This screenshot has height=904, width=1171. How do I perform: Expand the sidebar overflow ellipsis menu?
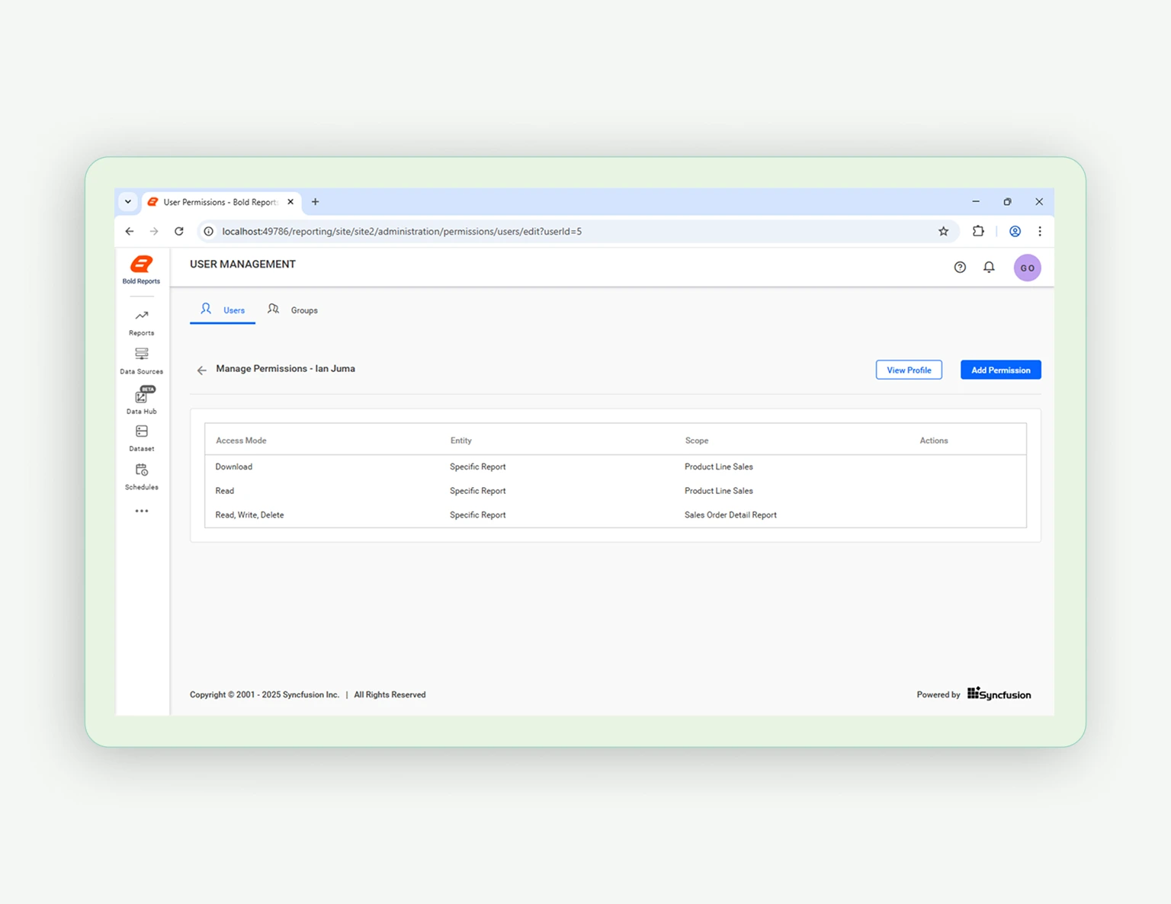(x=141, y=511)
